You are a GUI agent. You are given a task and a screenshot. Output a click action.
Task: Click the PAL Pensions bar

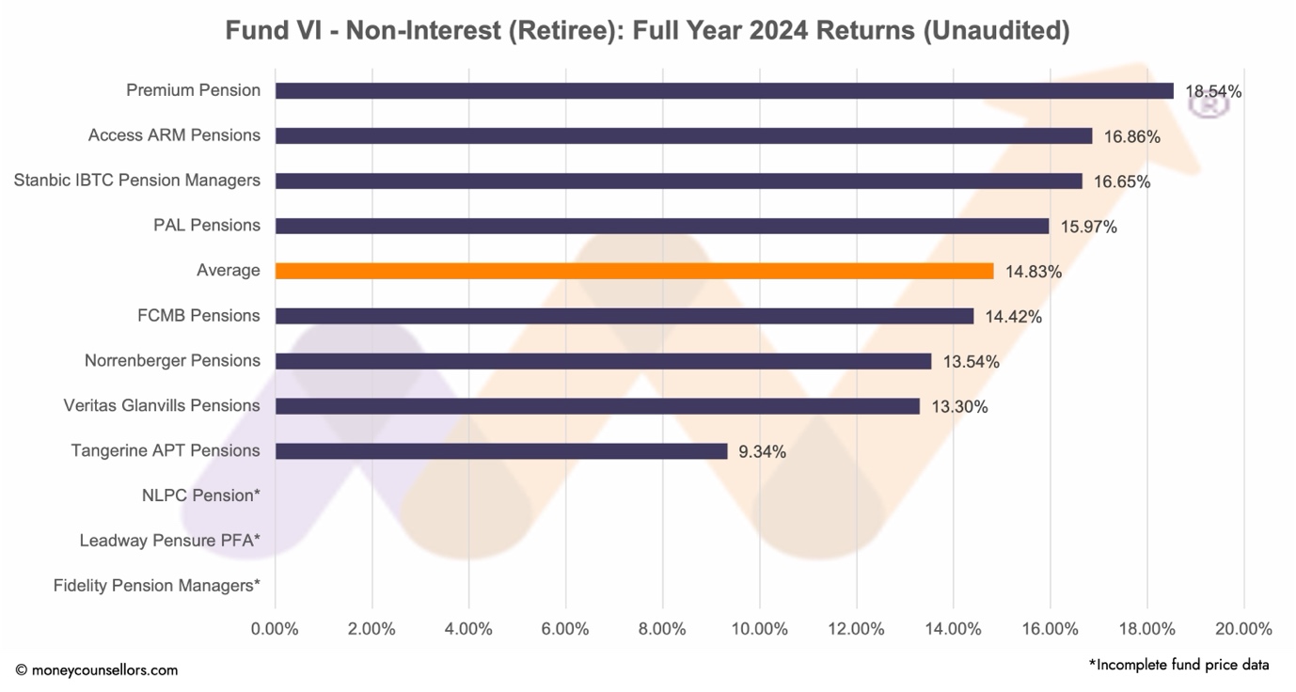click(x=661, y=226)
